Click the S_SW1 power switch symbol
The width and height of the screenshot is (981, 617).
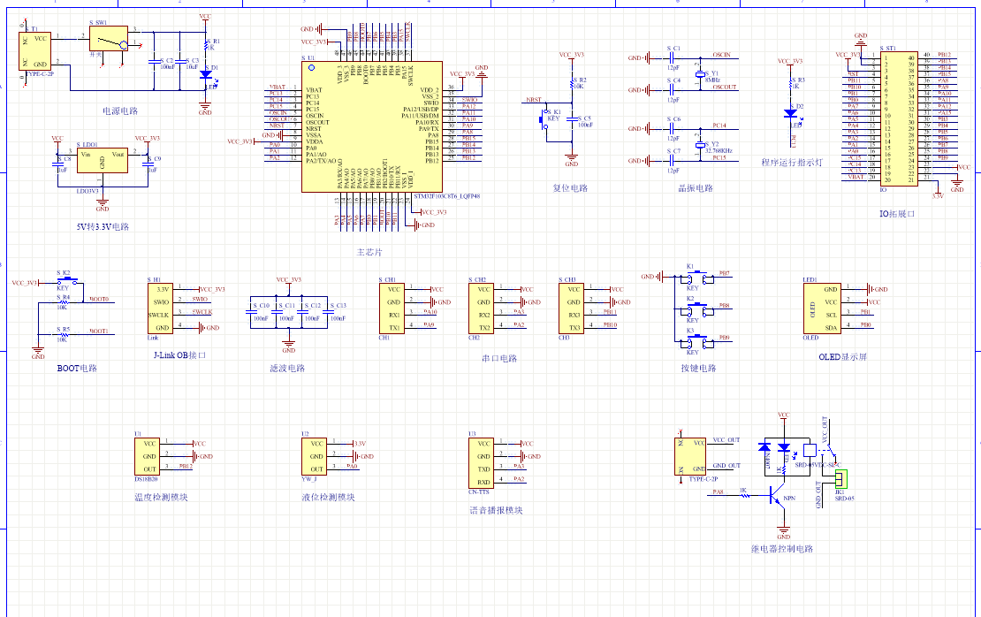(108, 39)
